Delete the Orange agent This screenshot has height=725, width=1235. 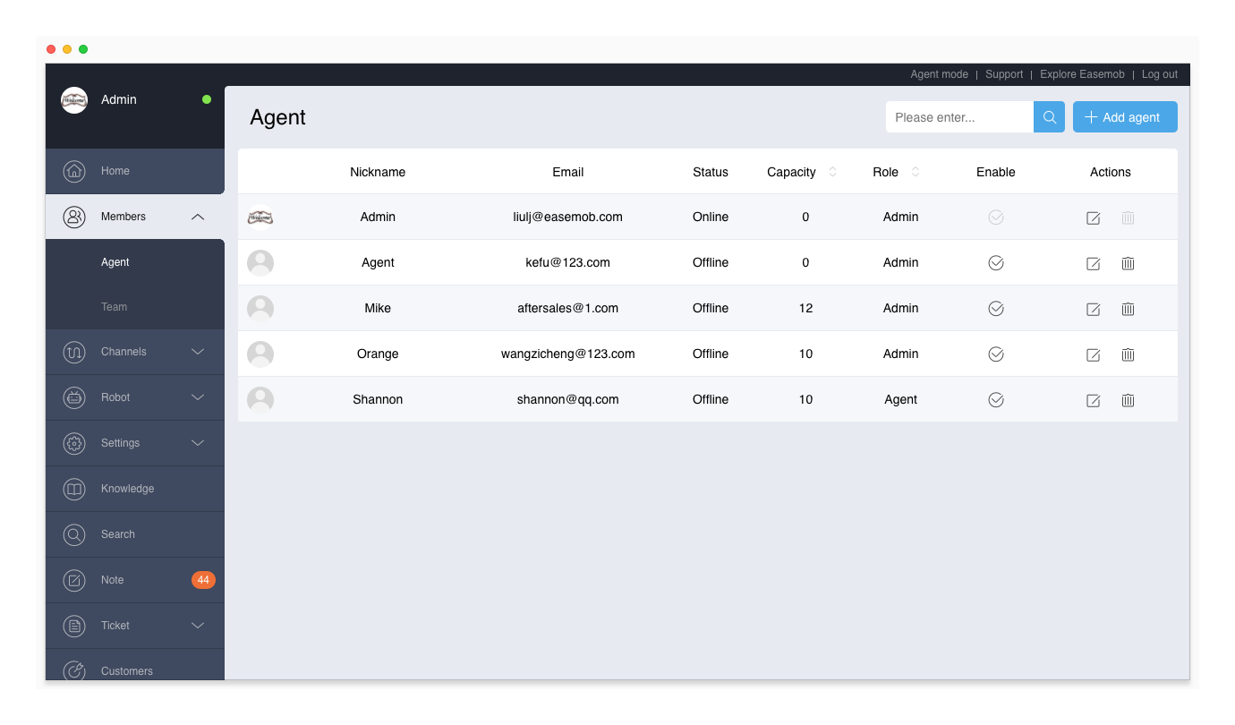pyautogui.click(x=1128, y=354)
